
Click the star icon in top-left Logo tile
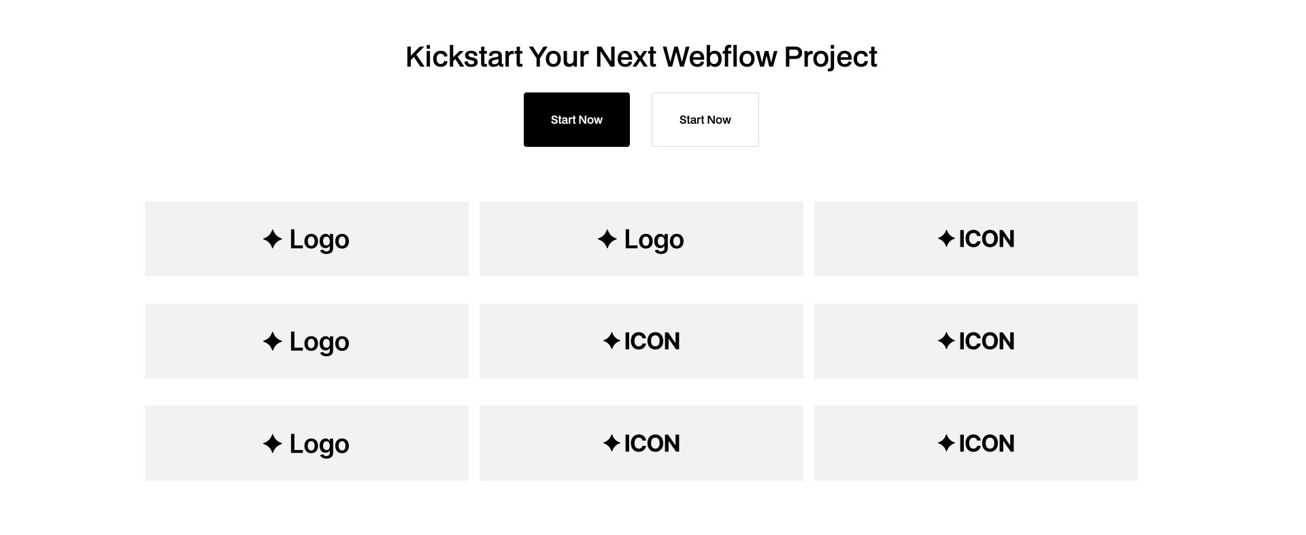point(272,239)
